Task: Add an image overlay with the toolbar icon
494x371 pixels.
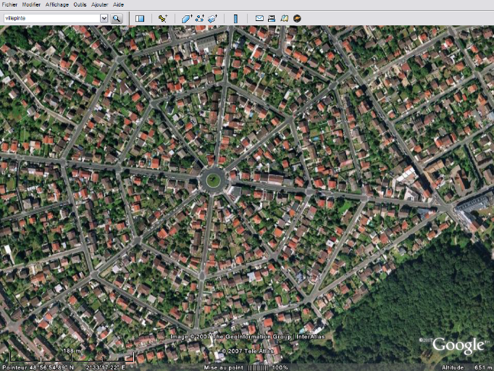Action: (212, 19)
